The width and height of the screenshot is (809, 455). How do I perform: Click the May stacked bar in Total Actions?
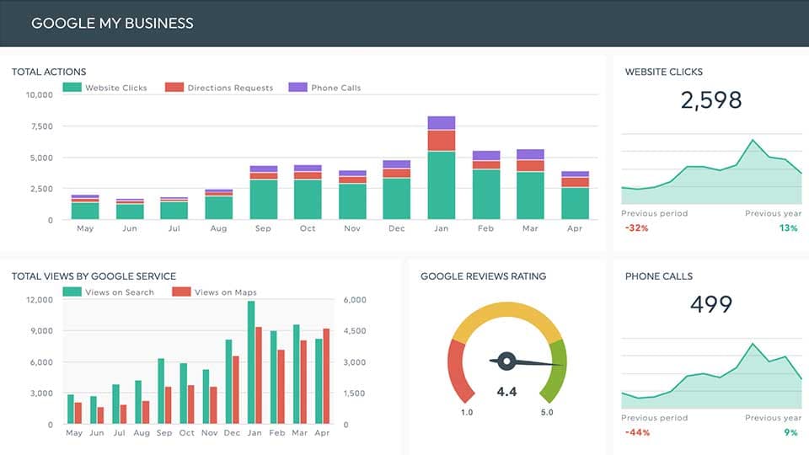85,207
